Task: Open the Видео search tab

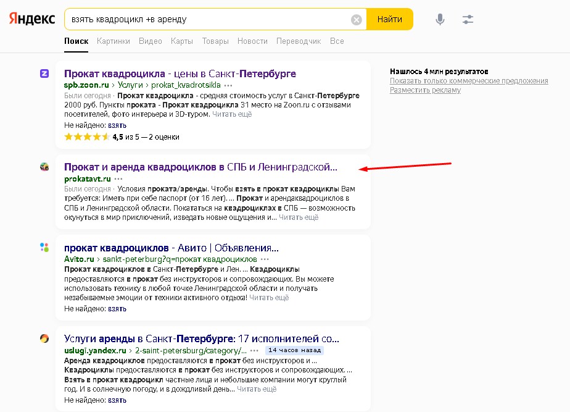Action: pos(150,41)
